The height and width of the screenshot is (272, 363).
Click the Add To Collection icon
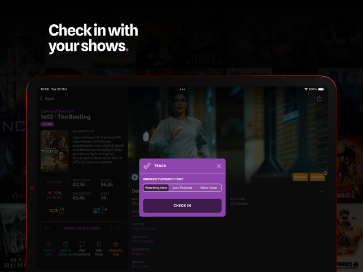pyautogui.click(x=65, y=244)
